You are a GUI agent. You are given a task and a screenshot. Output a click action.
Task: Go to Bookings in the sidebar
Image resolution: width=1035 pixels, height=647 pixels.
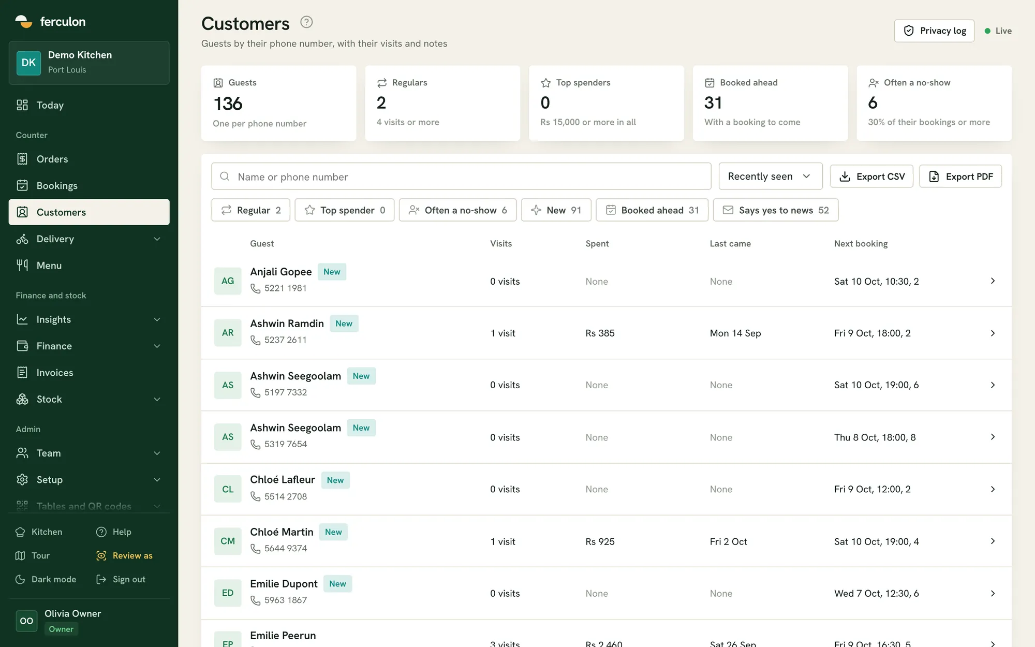point(89,185)
